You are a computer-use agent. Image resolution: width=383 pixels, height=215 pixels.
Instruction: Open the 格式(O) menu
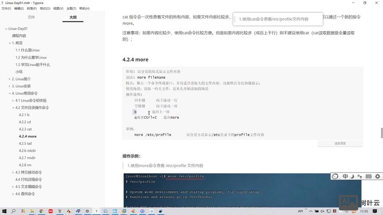click(45, 8)
